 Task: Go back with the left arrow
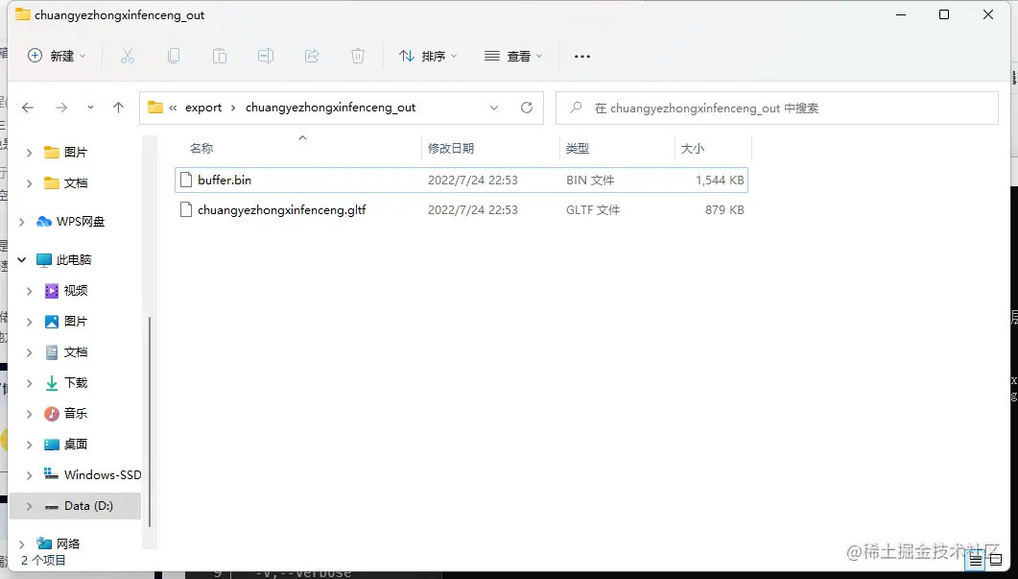(28, 108)
